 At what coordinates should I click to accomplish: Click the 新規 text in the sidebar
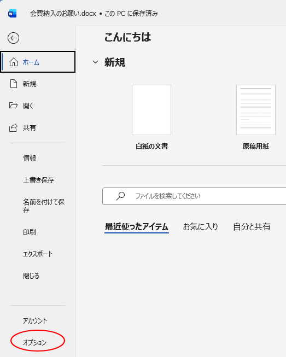[30, 84]
